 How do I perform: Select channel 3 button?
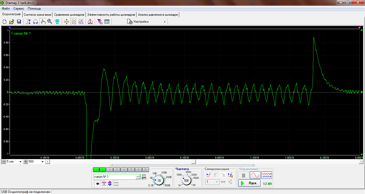click(x=117, y=170)
